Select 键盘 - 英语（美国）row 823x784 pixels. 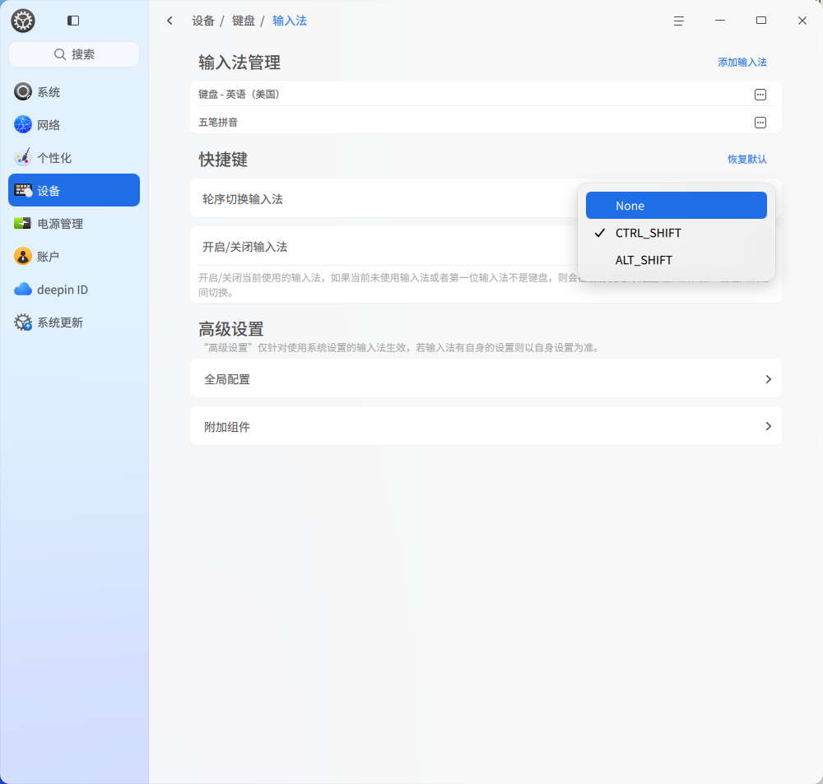(x=486, y=95)
